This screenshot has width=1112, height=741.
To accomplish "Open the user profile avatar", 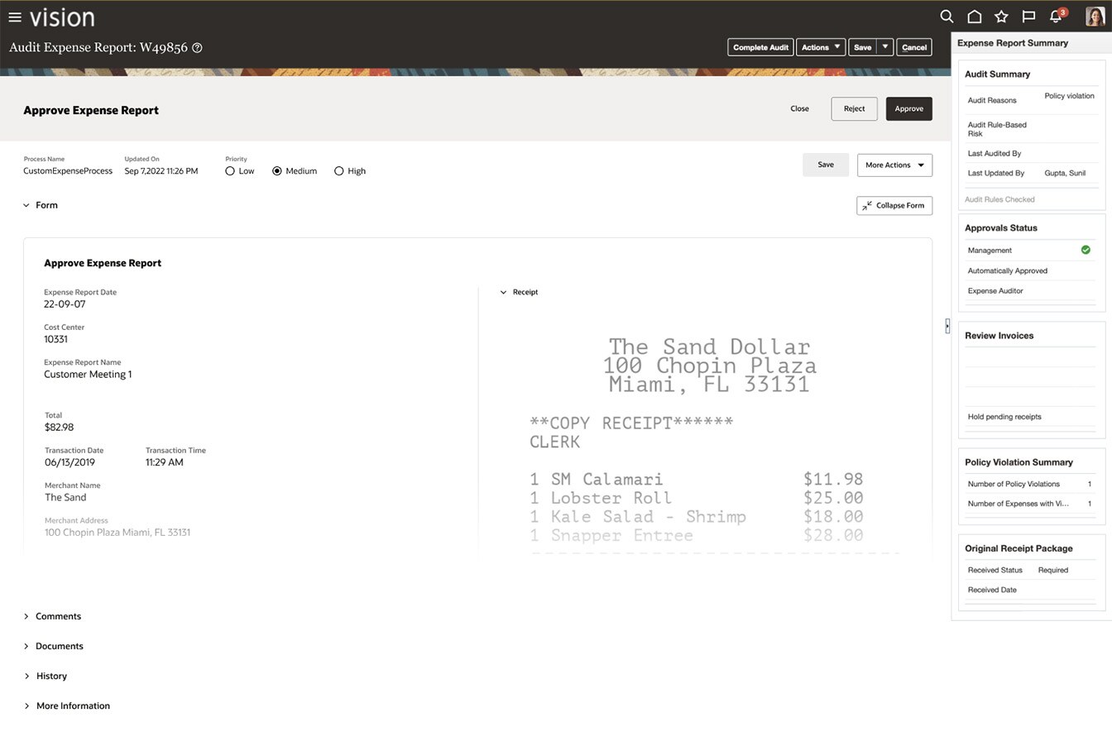I will pos(1095,17).
